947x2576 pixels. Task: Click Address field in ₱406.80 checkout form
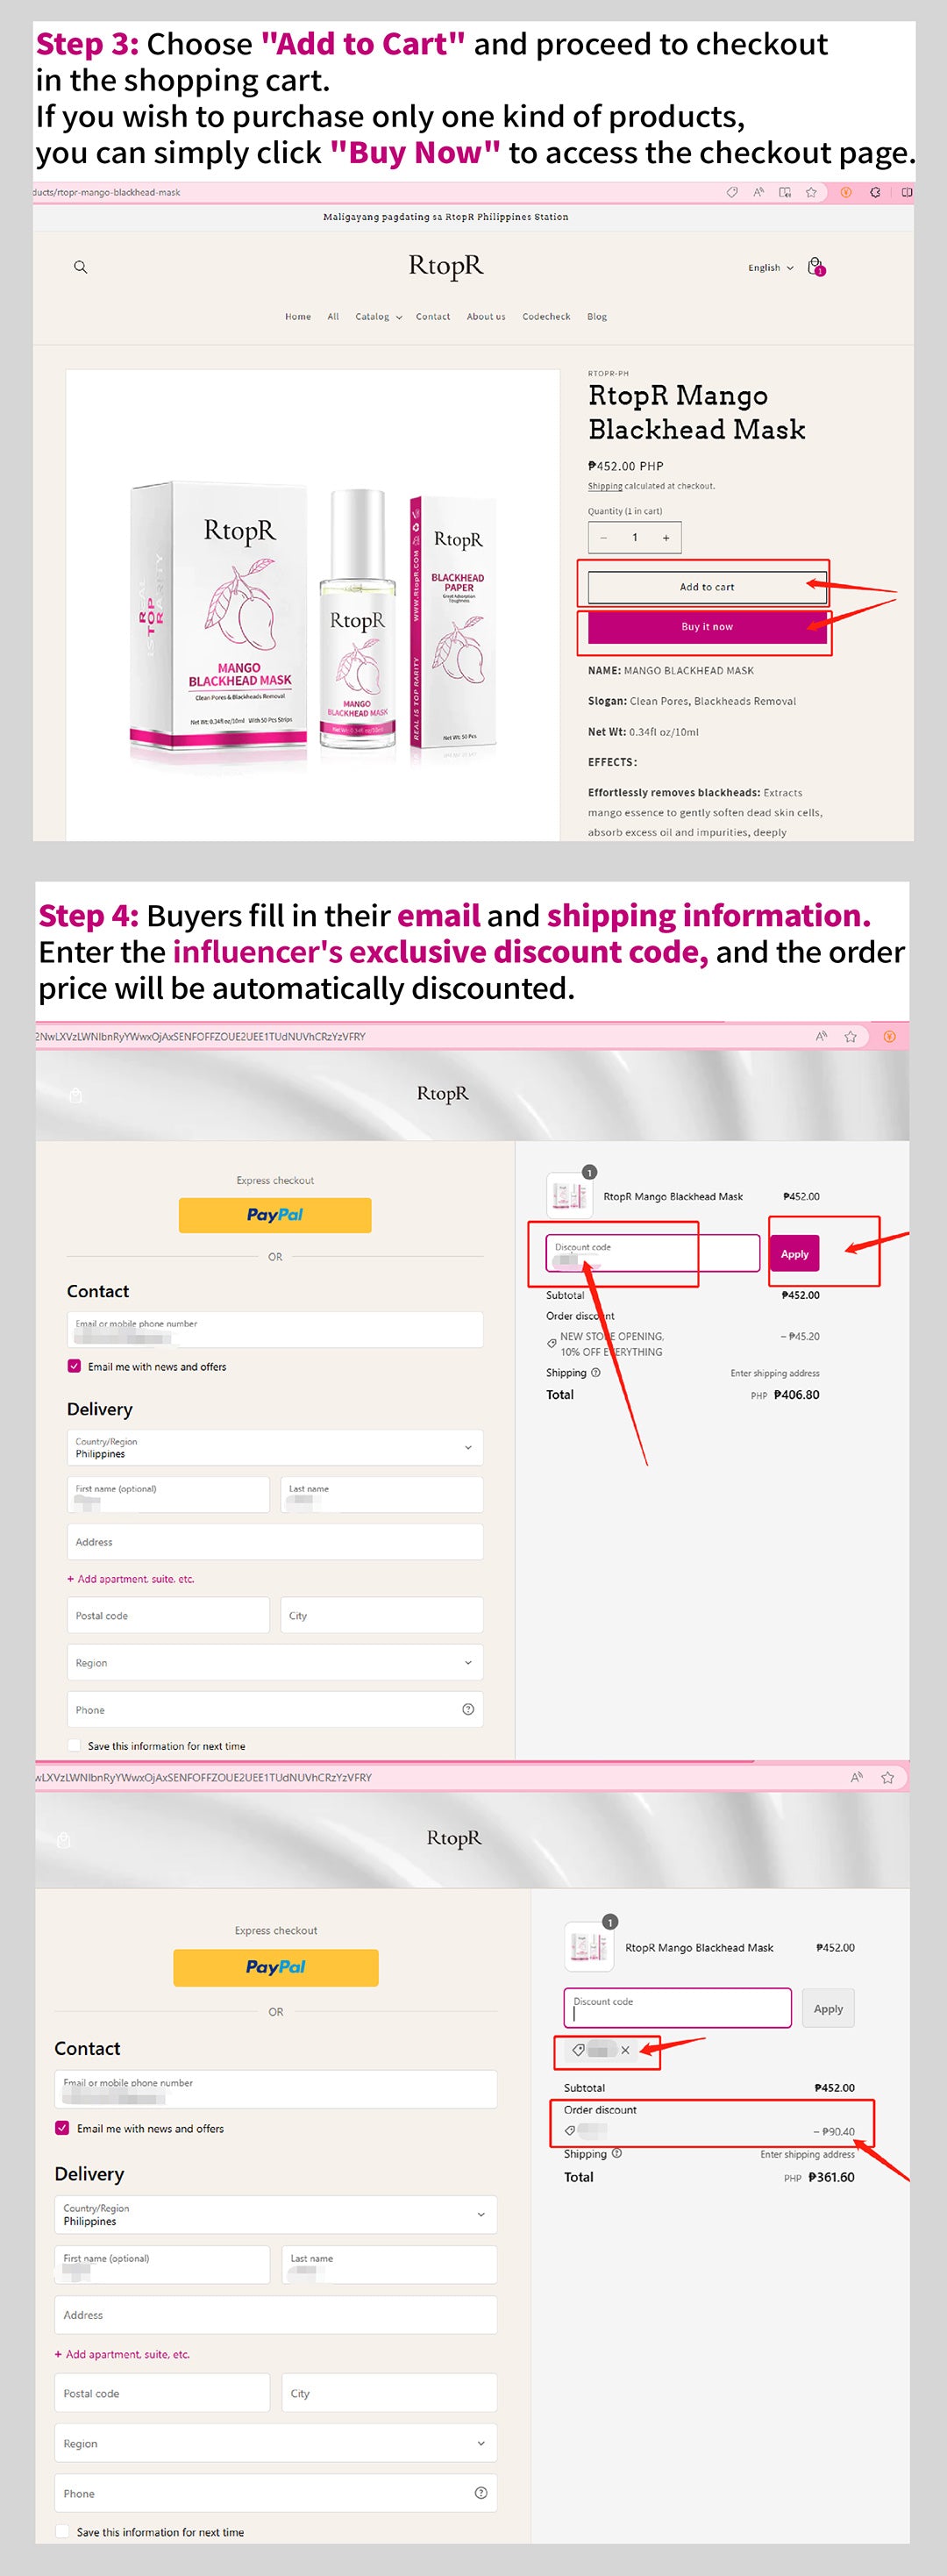coord(275,1542)
